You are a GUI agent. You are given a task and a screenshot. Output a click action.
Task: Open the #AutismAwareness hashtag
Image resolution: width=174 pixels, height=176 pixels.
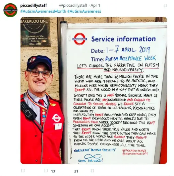tap(84, 11)
